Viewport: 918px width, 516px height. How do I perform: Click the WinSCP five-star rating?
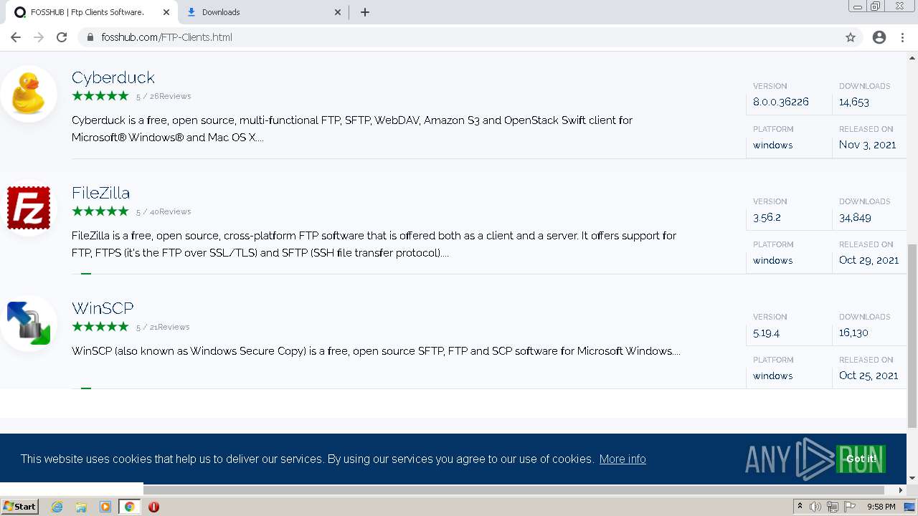(x=100, y=326)
